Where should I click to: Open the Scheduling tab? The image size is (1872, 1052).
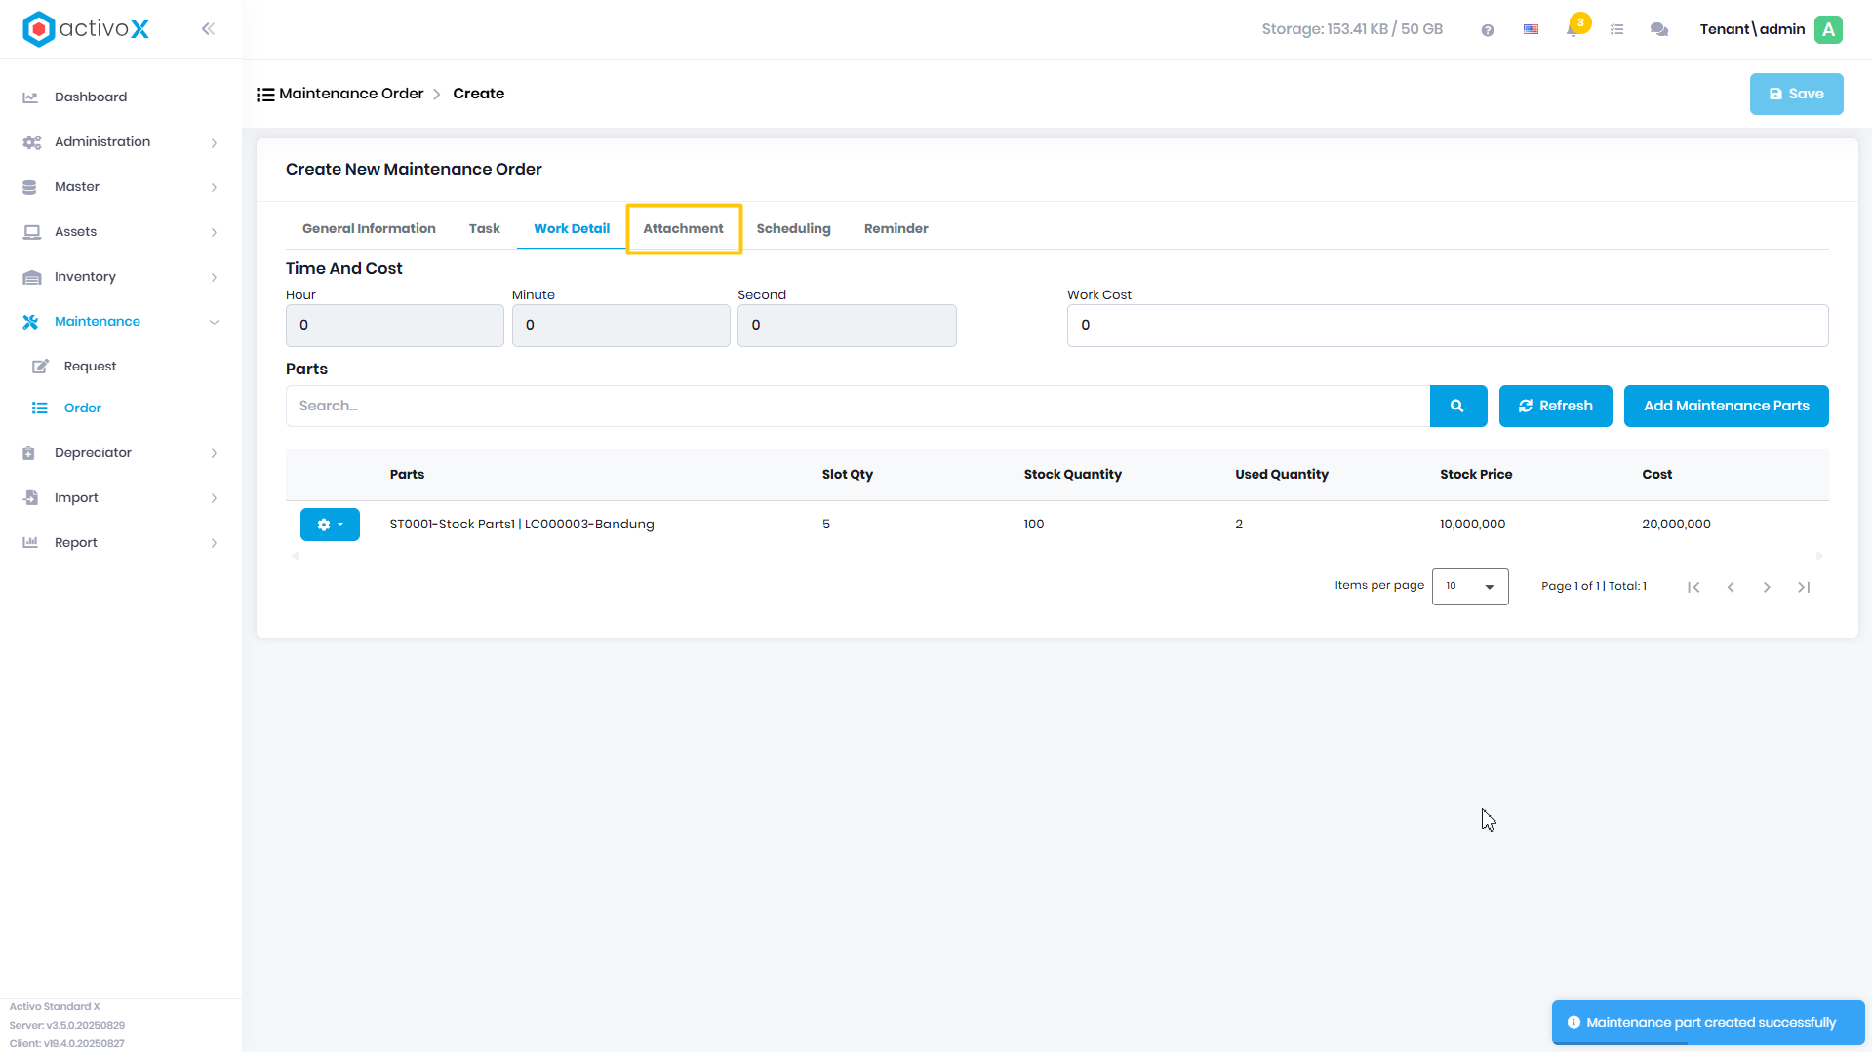(x=793, y=229)
